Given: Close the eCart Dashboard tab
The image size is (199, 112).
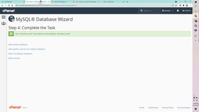Looking at the screenshot, I should (123, 2).
